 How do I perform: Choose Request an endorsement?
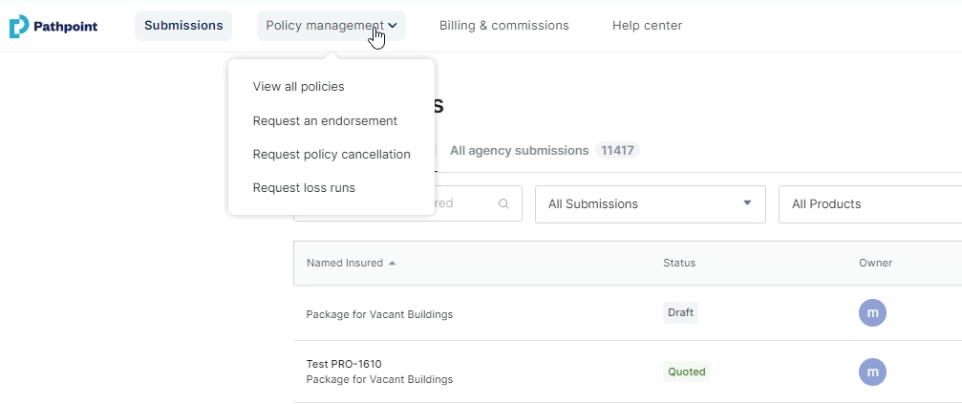coord(325,120)
